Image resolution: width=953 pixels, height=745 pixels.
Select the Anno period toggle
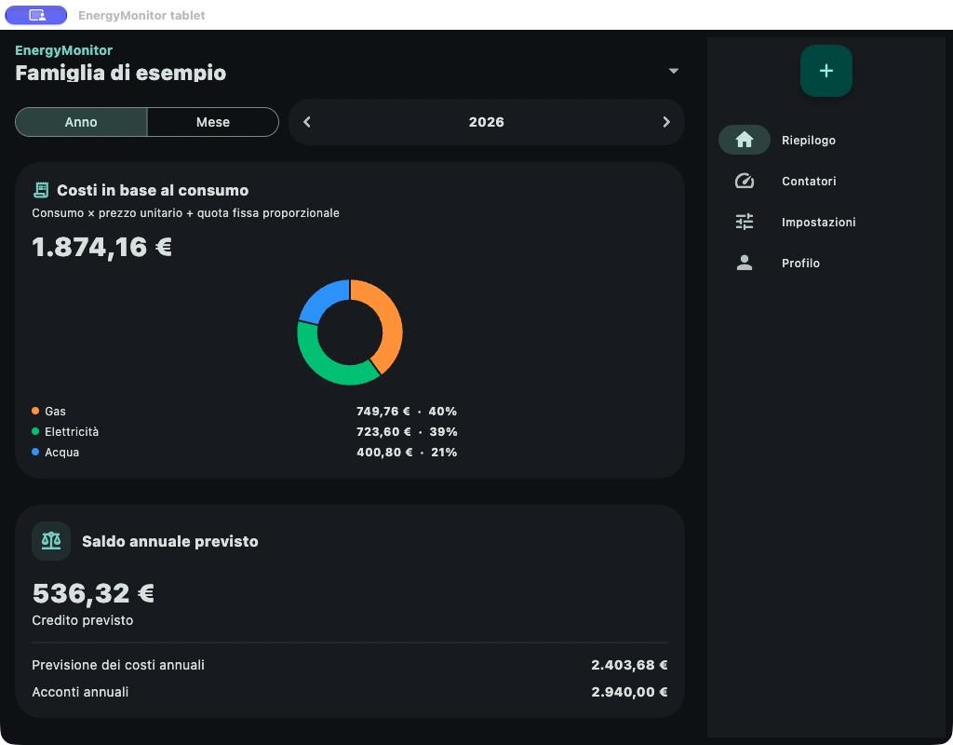pos(81,122)
